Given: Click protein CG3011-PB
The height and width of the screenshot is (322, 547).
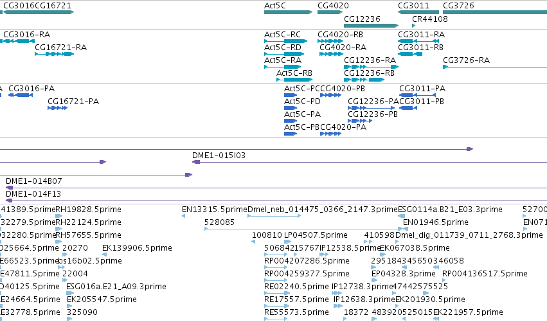Looking at the screenshot, I should [408, 108].
